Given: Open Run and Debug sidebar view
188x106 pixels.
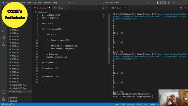Looking at the screenshot, I should (x=4, y=30).
